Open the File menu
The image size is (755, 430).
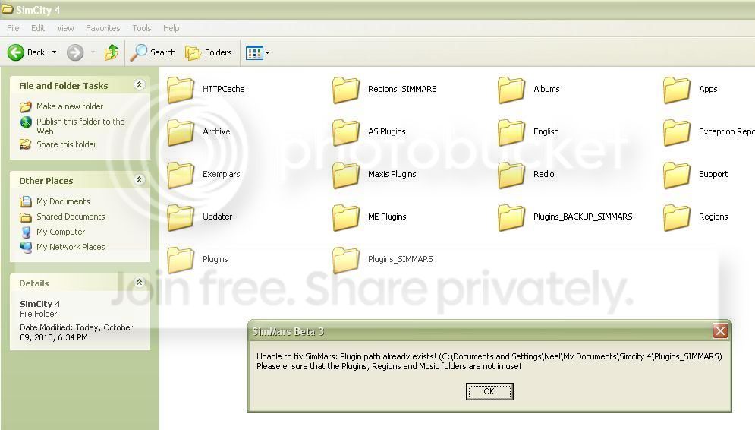pyautogui.click(x=13, y=28)
